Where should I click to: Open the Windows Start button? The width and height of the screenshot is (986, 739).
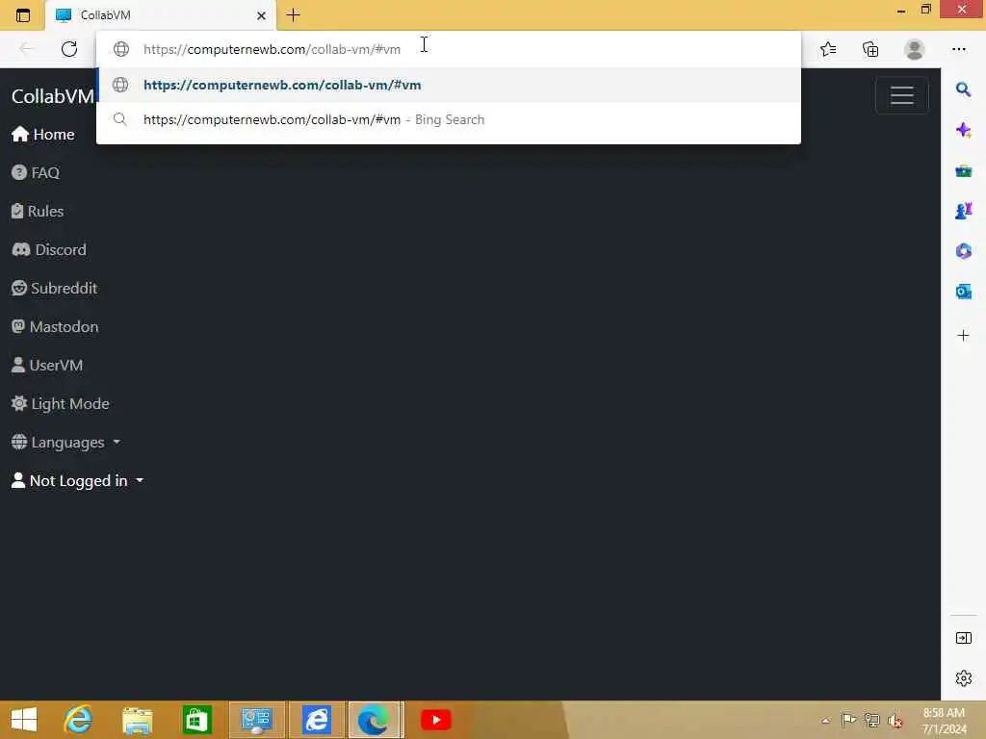click(24, 720)
